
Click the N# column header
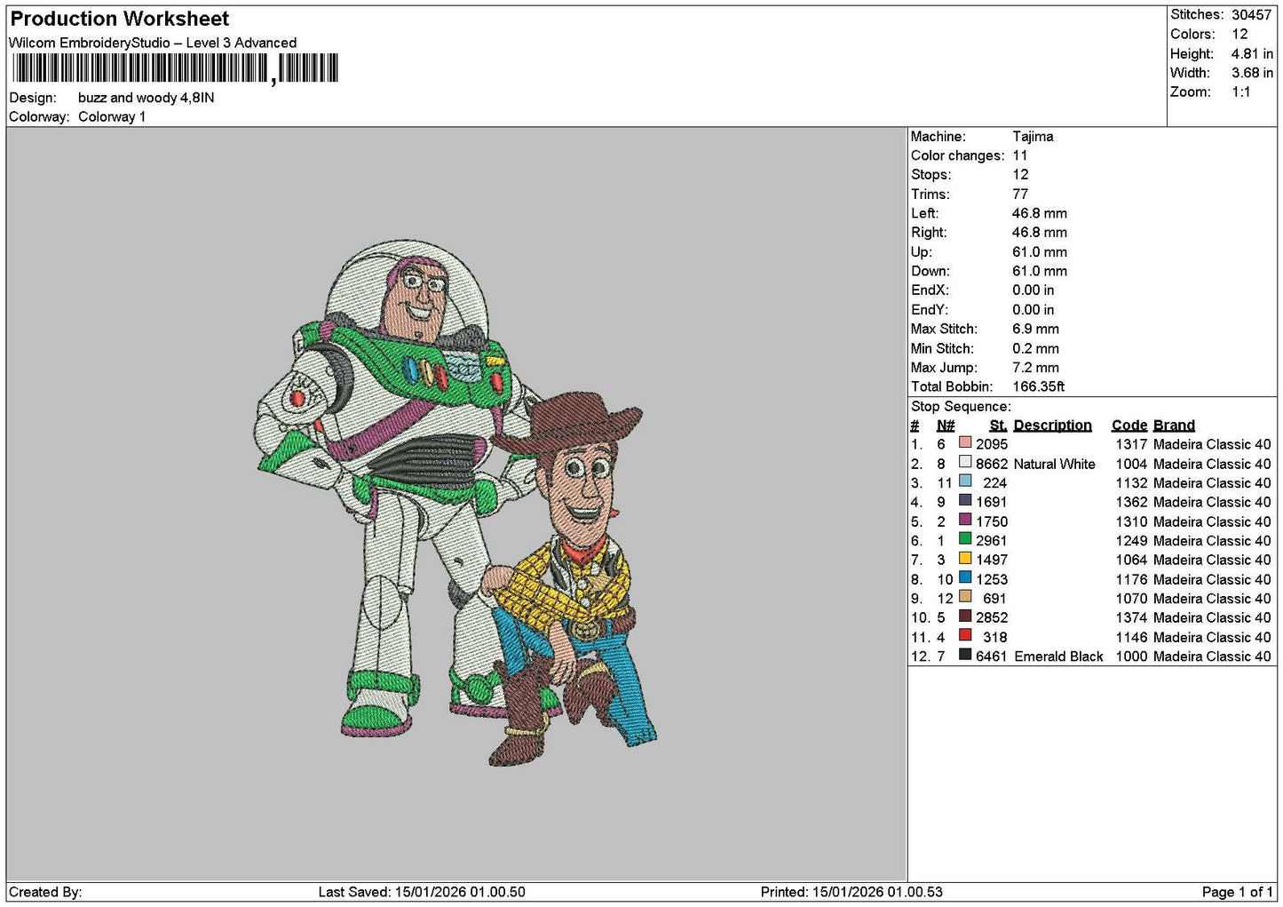click(946, 426)
